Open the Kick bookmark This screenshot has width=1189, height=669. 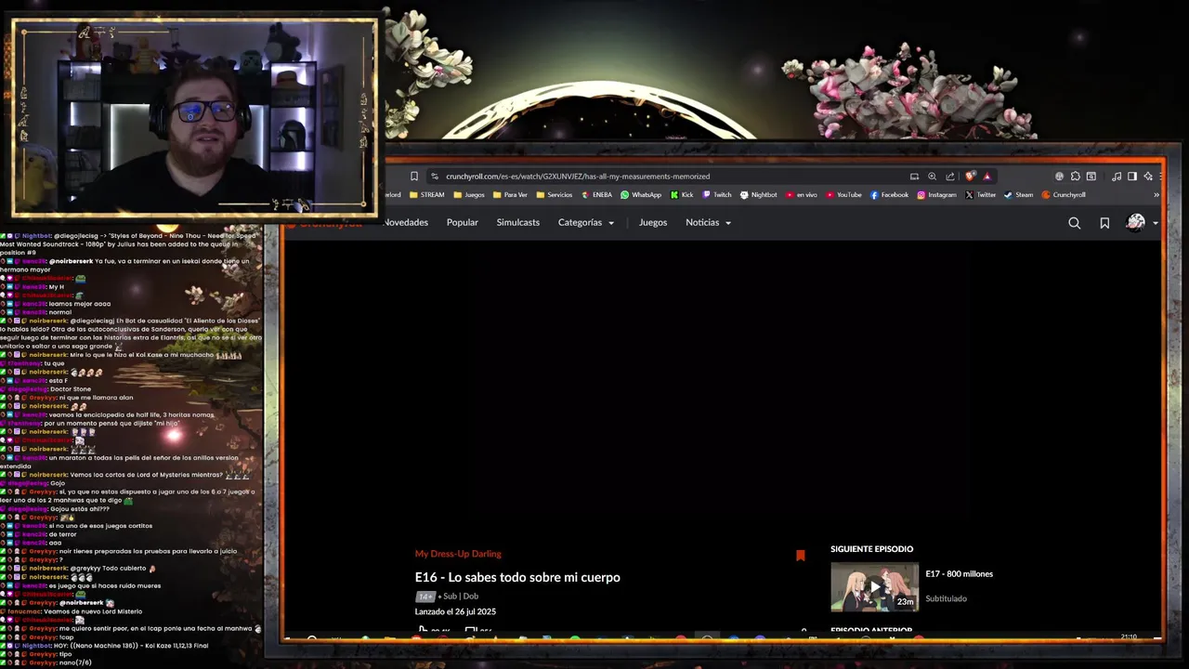[682, 195]
